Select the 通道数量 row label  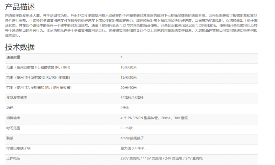13,57
